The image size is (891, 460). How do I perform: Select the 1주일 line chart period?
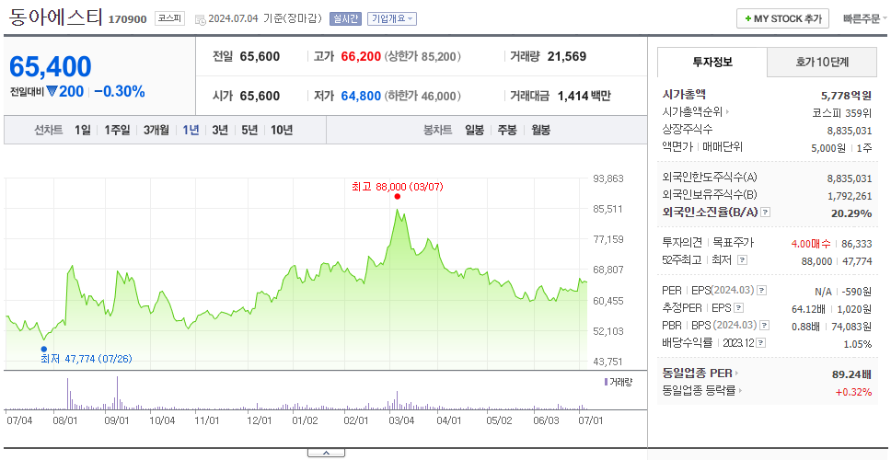pyautogui.click(x=117, y=130)
